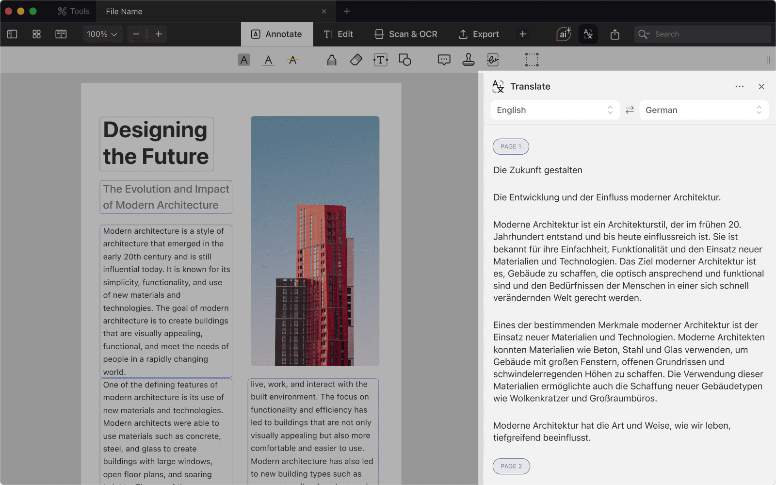Open the 100% zoom level dropdown
The width and height of the screenshot is (776, 485).
pyautogui.click(x=102, y=34)
